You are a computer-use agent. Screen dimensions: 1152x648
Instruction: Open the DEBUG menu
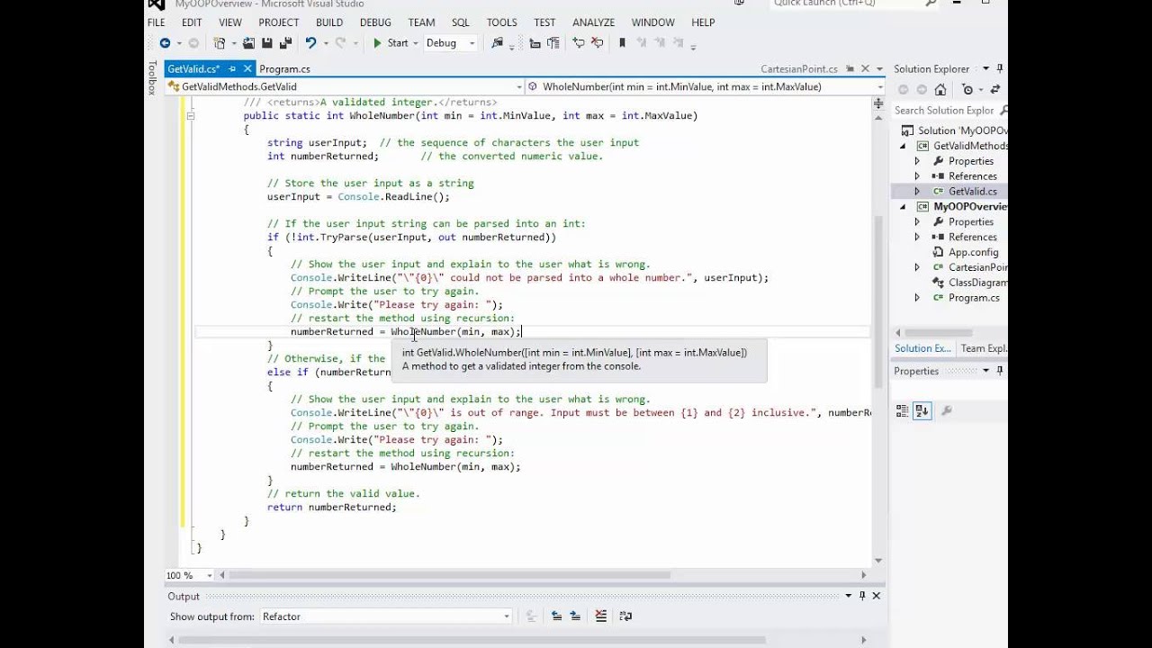tap(375, 22)
